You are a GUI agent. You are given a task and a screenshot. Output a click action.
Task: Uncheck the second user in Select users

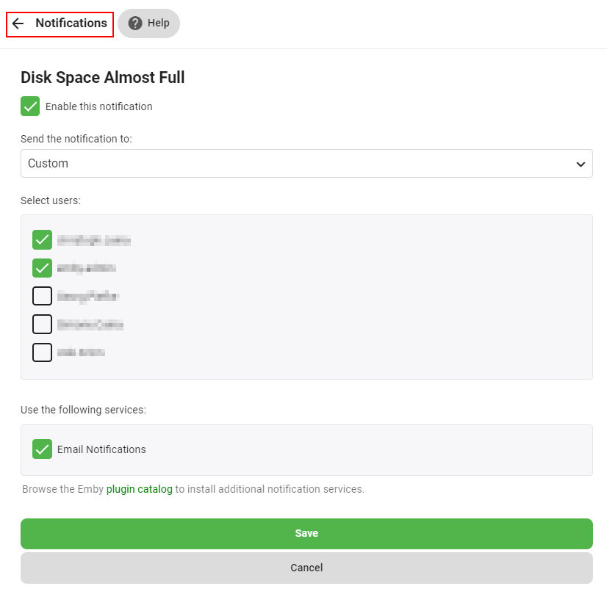[43, 268]
